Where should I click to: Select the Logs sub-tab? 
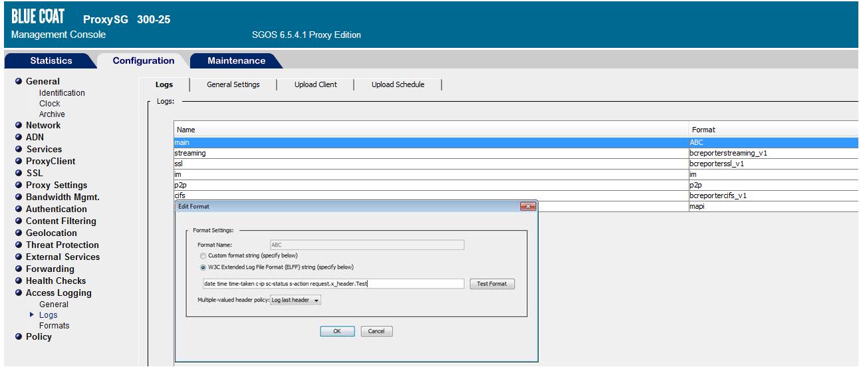164,84
